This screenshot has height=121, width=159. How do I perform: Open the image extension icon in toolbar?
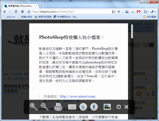click(x=127, y=12)
